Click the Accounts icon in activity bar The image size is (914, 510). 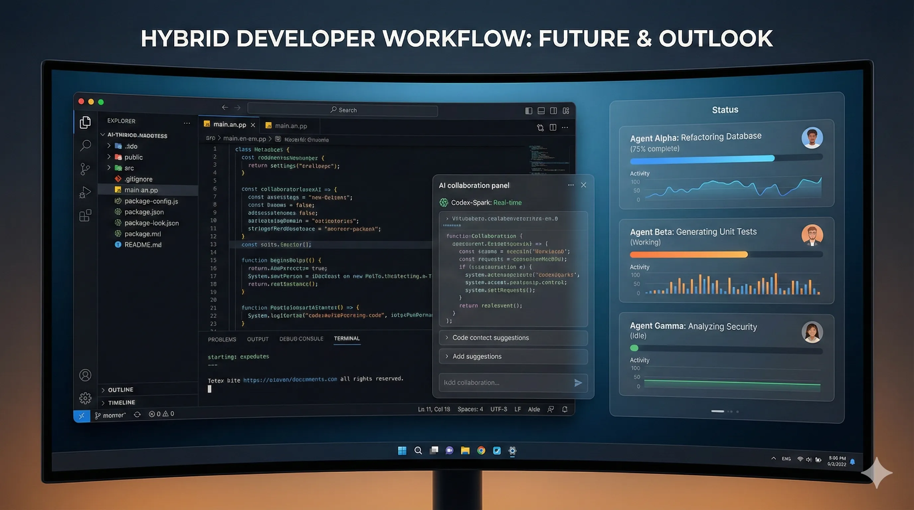click(x=85, y=375)
